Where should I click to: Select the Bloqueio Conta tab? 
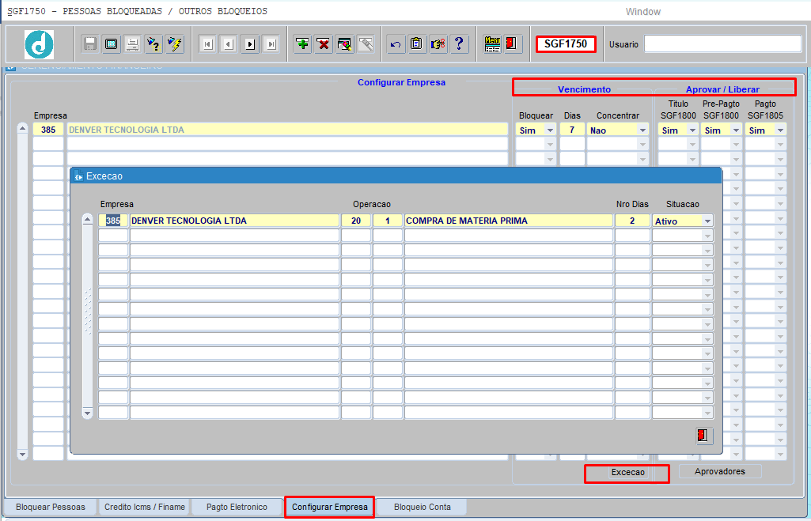point(422,507)
